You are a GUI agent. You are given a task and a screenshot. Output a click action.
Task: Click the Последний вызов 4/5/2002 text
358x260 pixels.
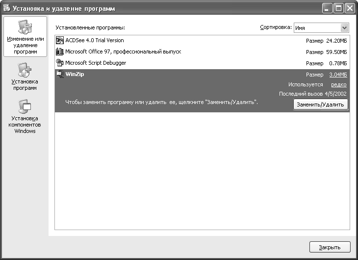pyautogui.click(x=313, y=94)
